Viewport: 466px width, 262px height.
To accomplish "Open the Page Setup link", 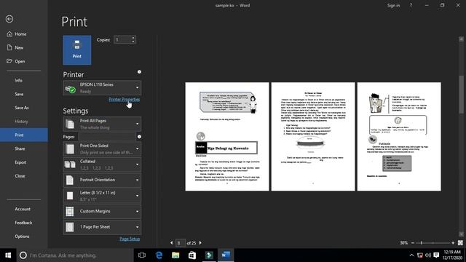I will [130, 239].
